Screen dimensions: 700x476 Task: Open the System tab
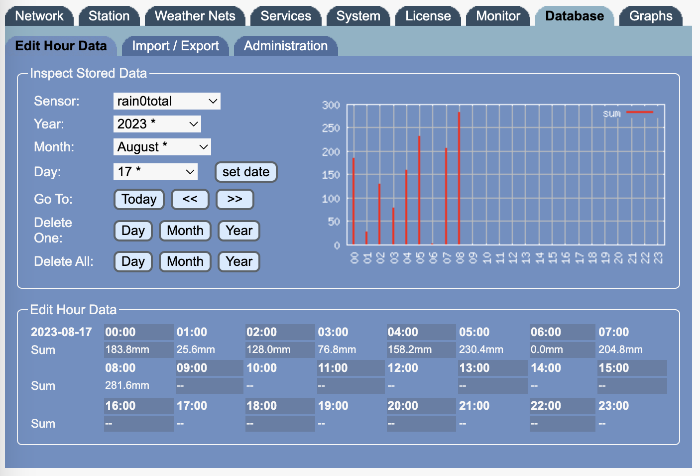(358, 16)
